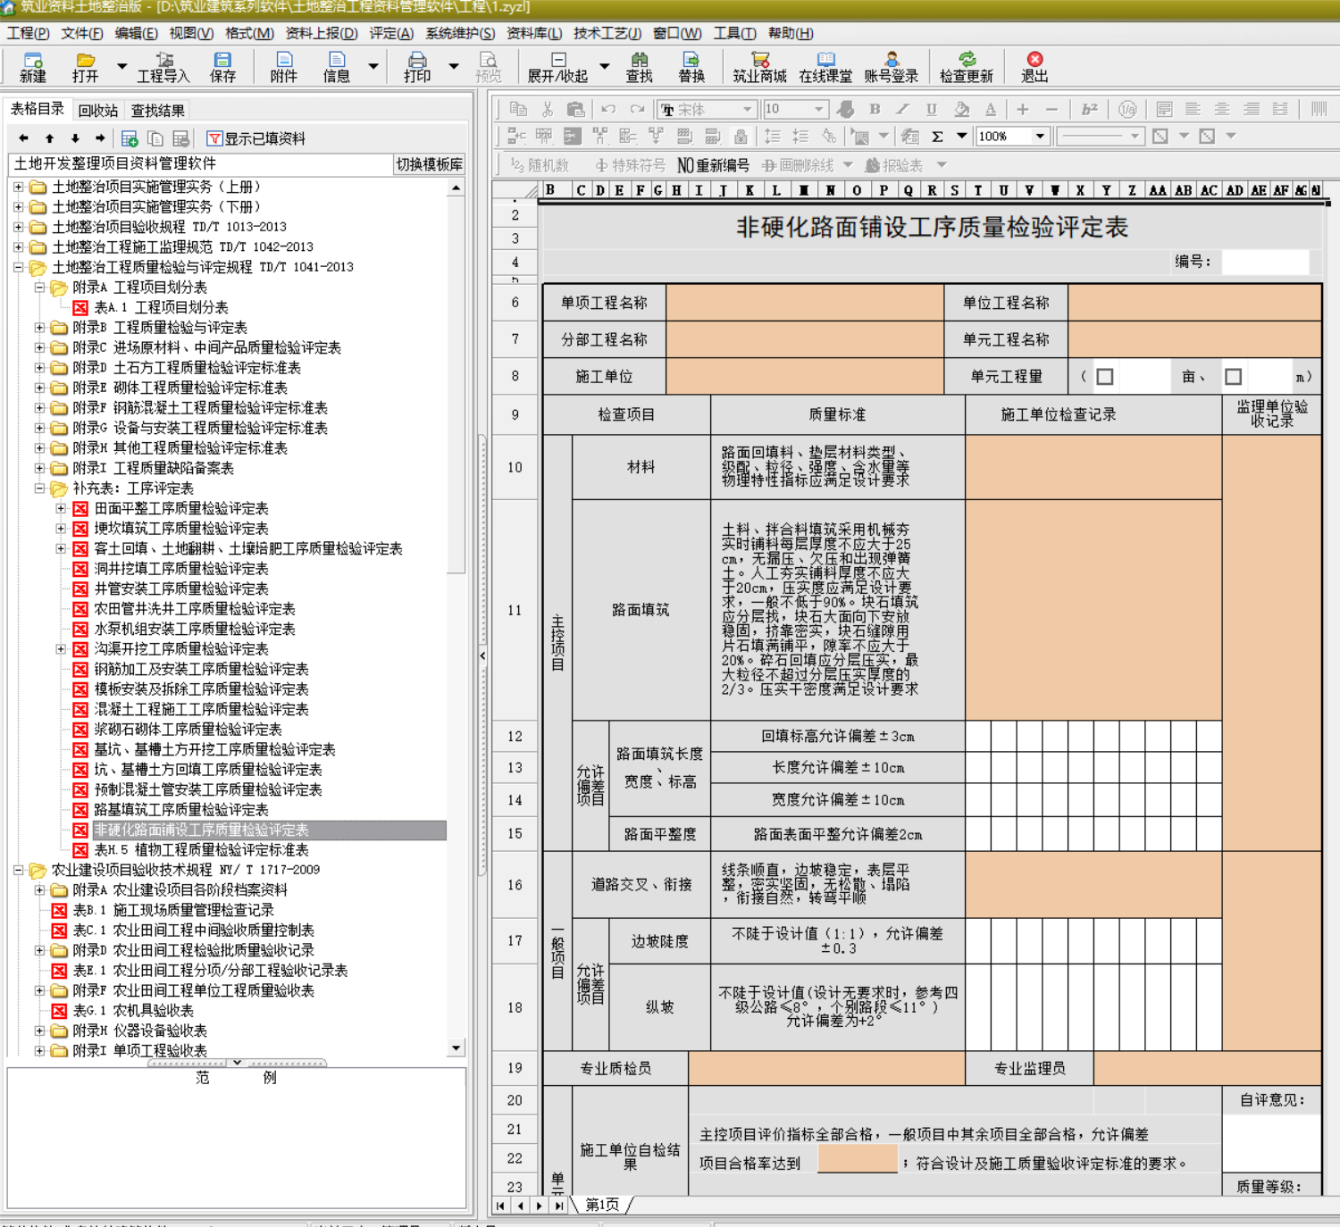Toggle 显示已填资料 filter
1340x1227 pixels.
(x=256, y=138)
